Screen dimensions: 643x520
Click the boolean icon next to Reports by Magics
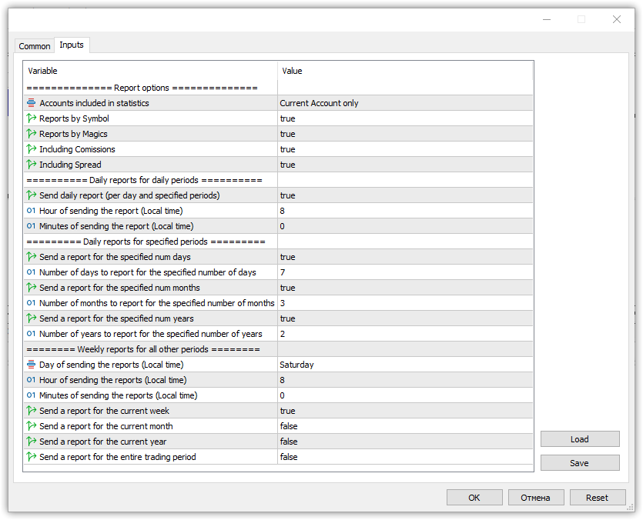(x=32, y=134)
